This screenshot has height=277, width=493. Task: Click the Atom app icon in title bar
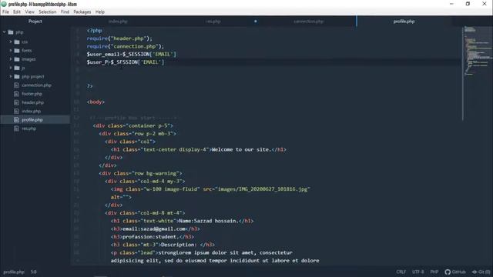coord(4,4)
